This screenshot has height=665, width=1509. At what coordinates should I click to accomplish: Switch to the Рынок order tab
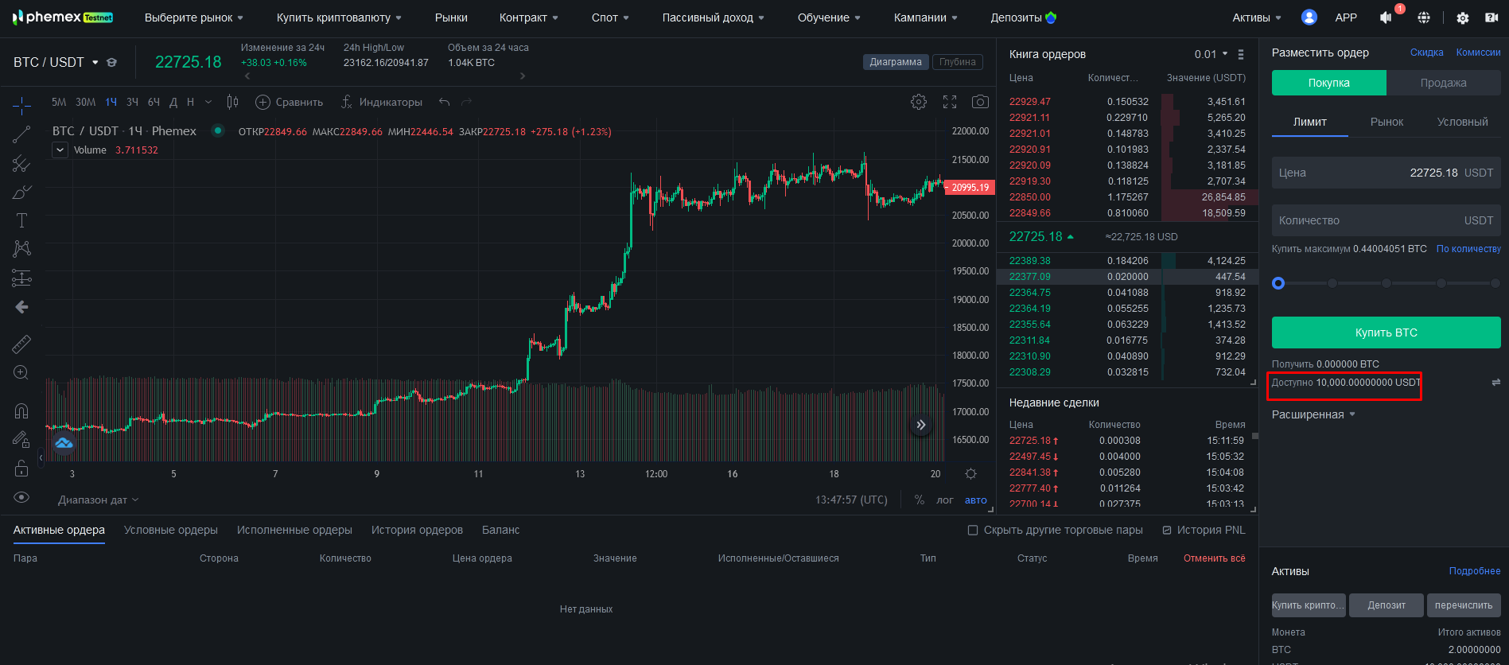pos(1386,122)
